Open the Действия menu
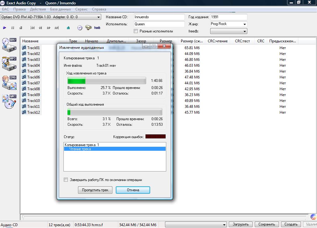The width and height of the screenshot is (317, 228). 38,9
